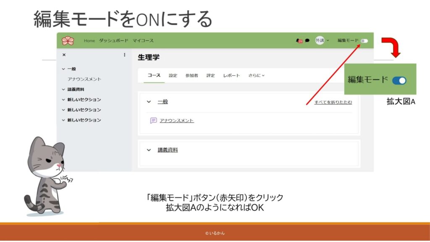
Task: Toggle 編集モード switch in the header
Action: [364, 41]
